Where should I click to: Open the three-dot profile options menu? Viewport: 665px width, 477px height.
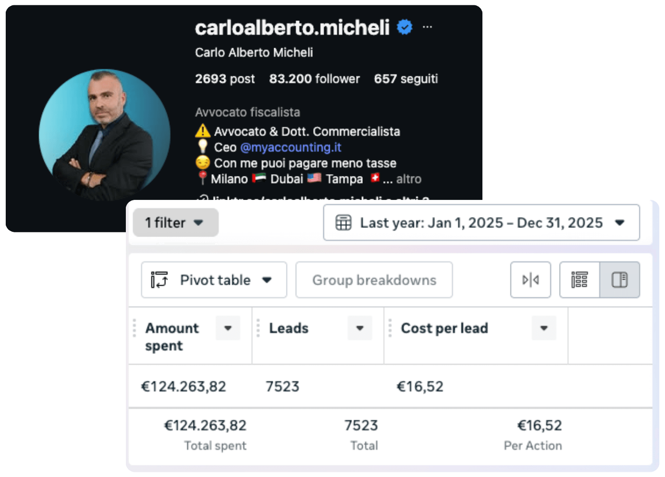[427, 27]
